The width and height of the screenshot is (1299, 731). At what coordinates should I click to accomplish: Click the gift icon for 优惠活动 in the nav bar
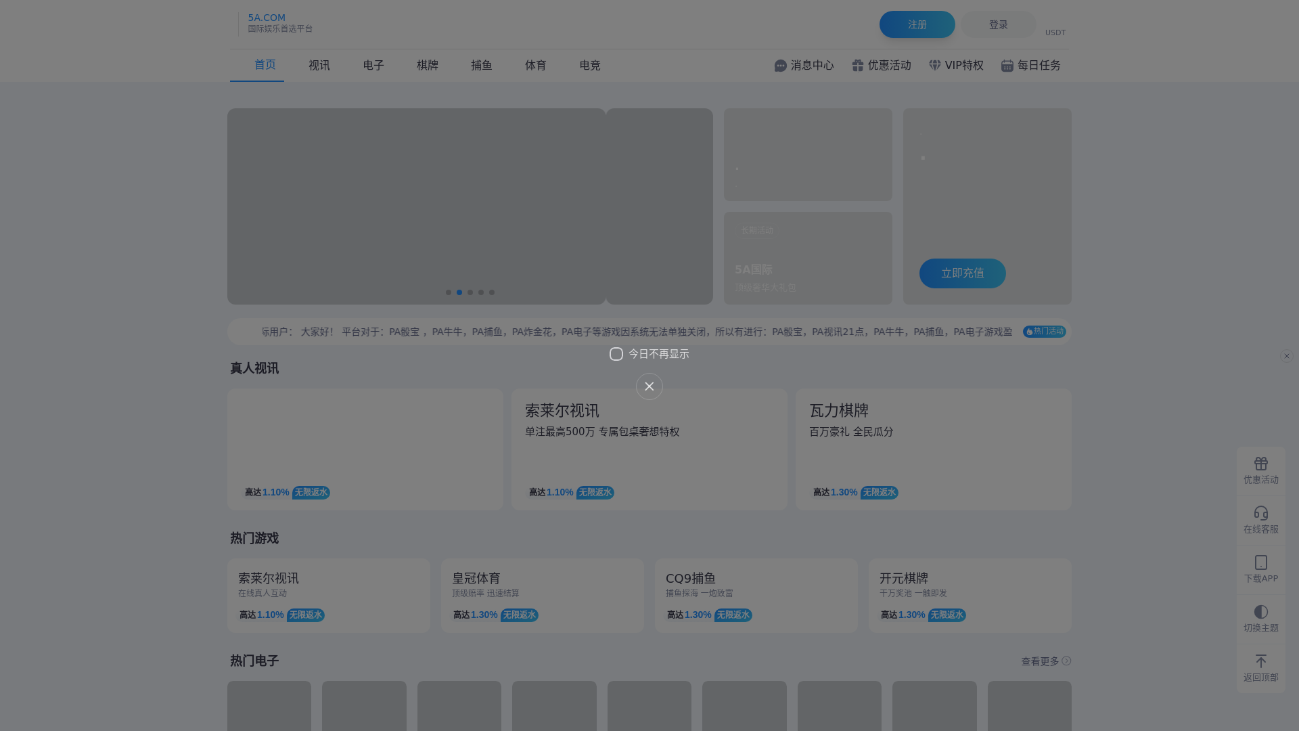(x=858, y=66)
